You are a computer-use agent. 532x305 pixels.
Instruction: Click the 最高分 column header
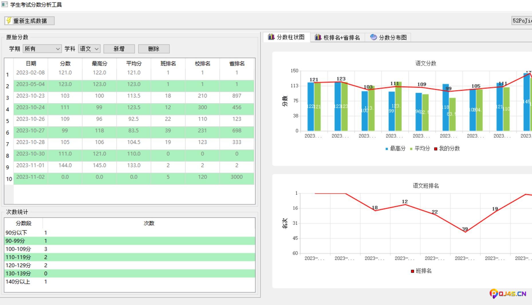point(99,64)
